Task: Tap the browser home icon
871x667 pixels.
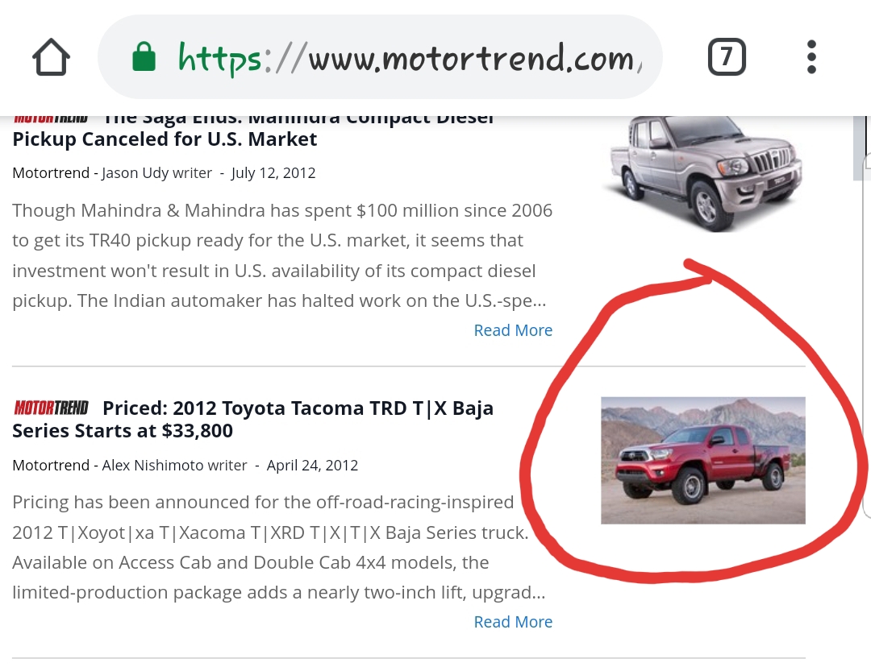Action: (x=52, y=58)
